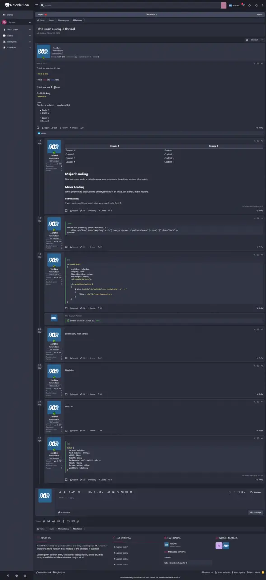Image resolution: width=266 pixels, height=580 pixels.
Task: Tick the checkbox on the table post
Action: point(66,210)
